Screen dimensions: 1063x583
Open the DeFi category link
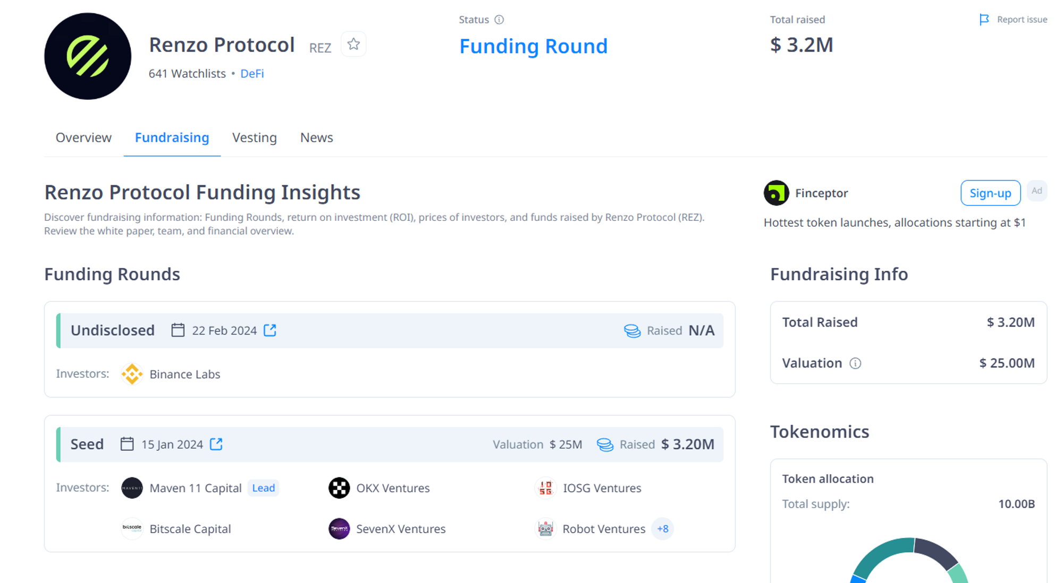(252, 73)
